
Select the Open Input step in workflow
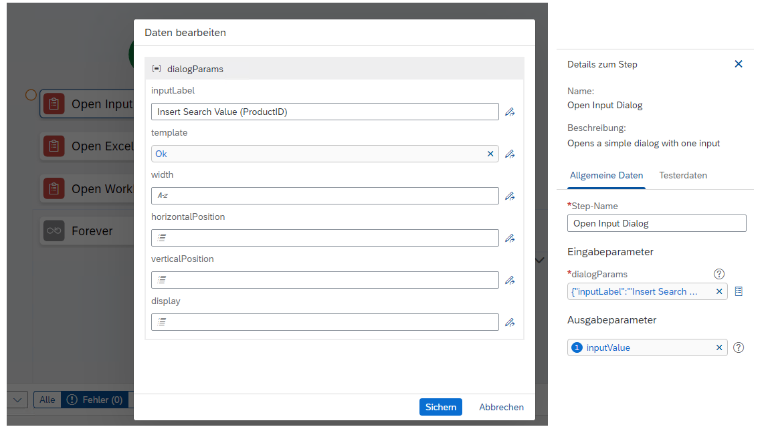tap(87, 104)
